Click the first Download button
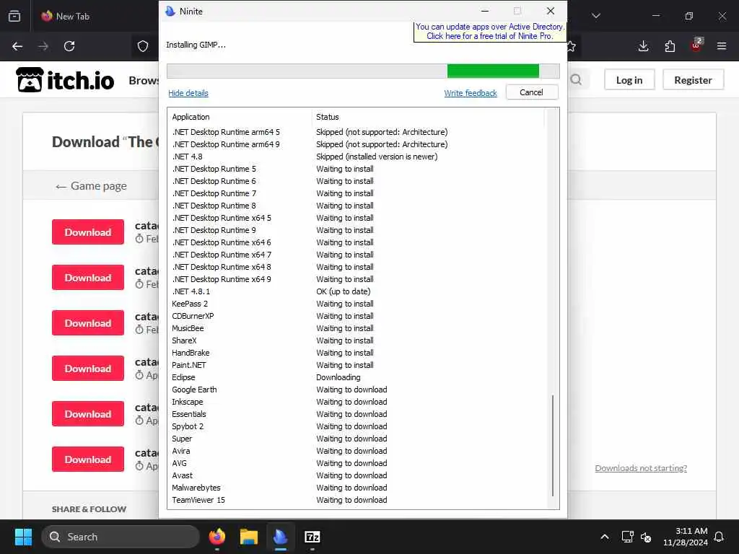The image size is (739, 554). pyautogui.click(x=88, y=232)
